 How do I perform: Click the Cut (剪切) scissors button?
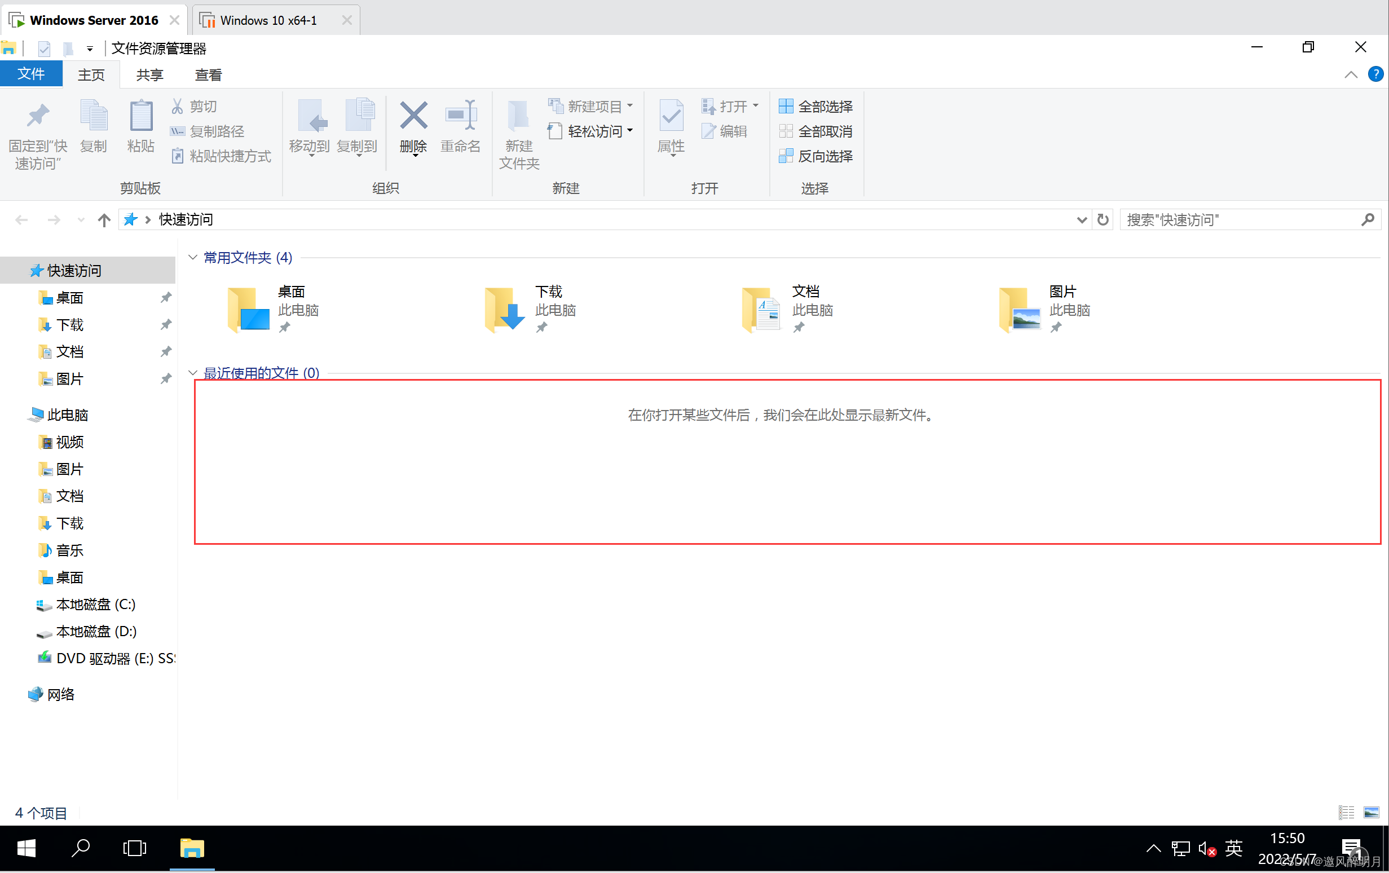(195, 106)
